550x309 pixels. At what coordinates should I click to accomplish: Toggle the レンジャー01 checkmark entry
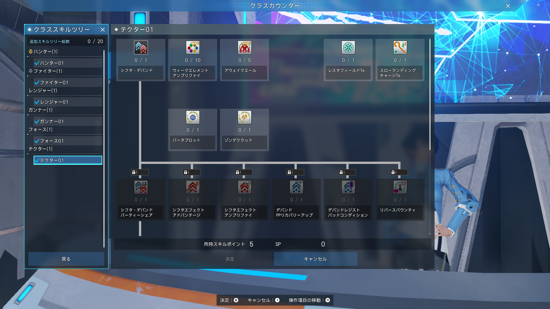[x=37, y=102]
